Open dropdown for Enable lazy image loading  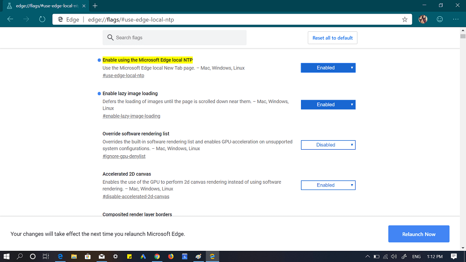click(x=328, y=105)
